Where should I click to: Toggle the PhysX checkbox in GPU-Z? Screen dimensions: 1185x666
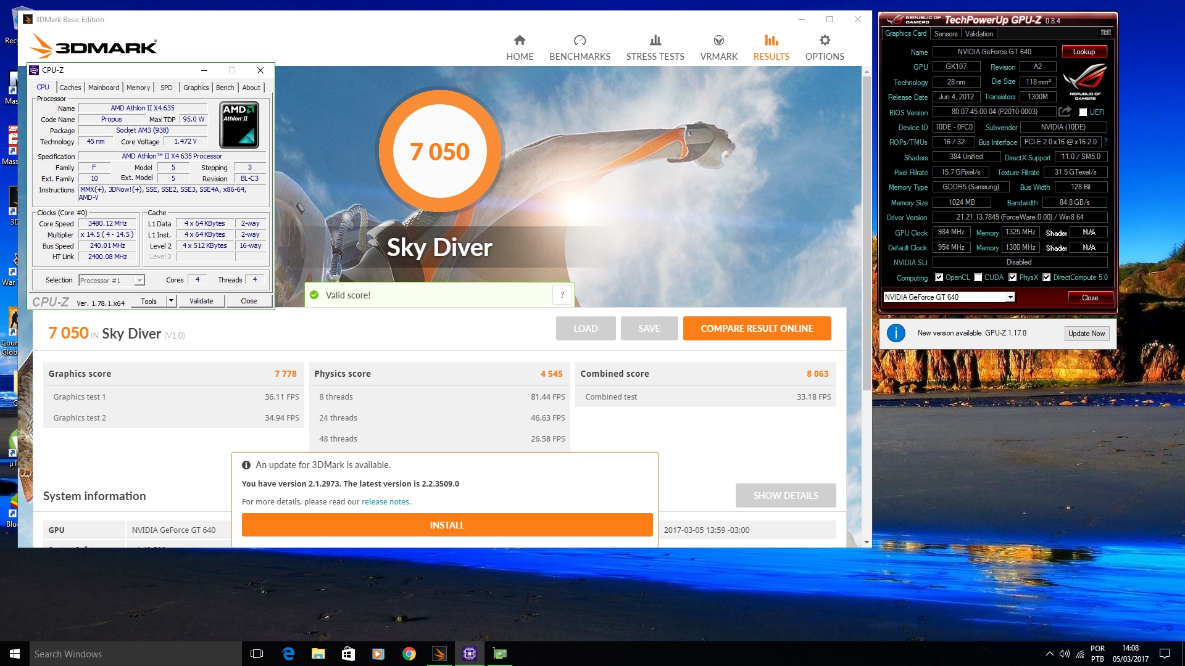coord(1012,277)
